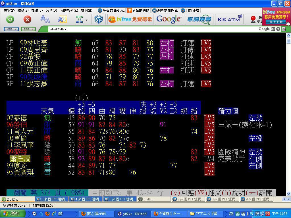Open the 千軍破 L19 Firefox taskbar window
Viewport: 291px width, 218px height.
click(168, 214)
